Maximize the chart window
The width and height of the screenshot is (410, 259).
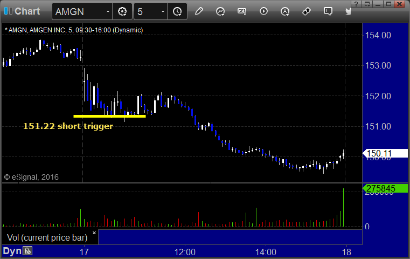(388, 4)
